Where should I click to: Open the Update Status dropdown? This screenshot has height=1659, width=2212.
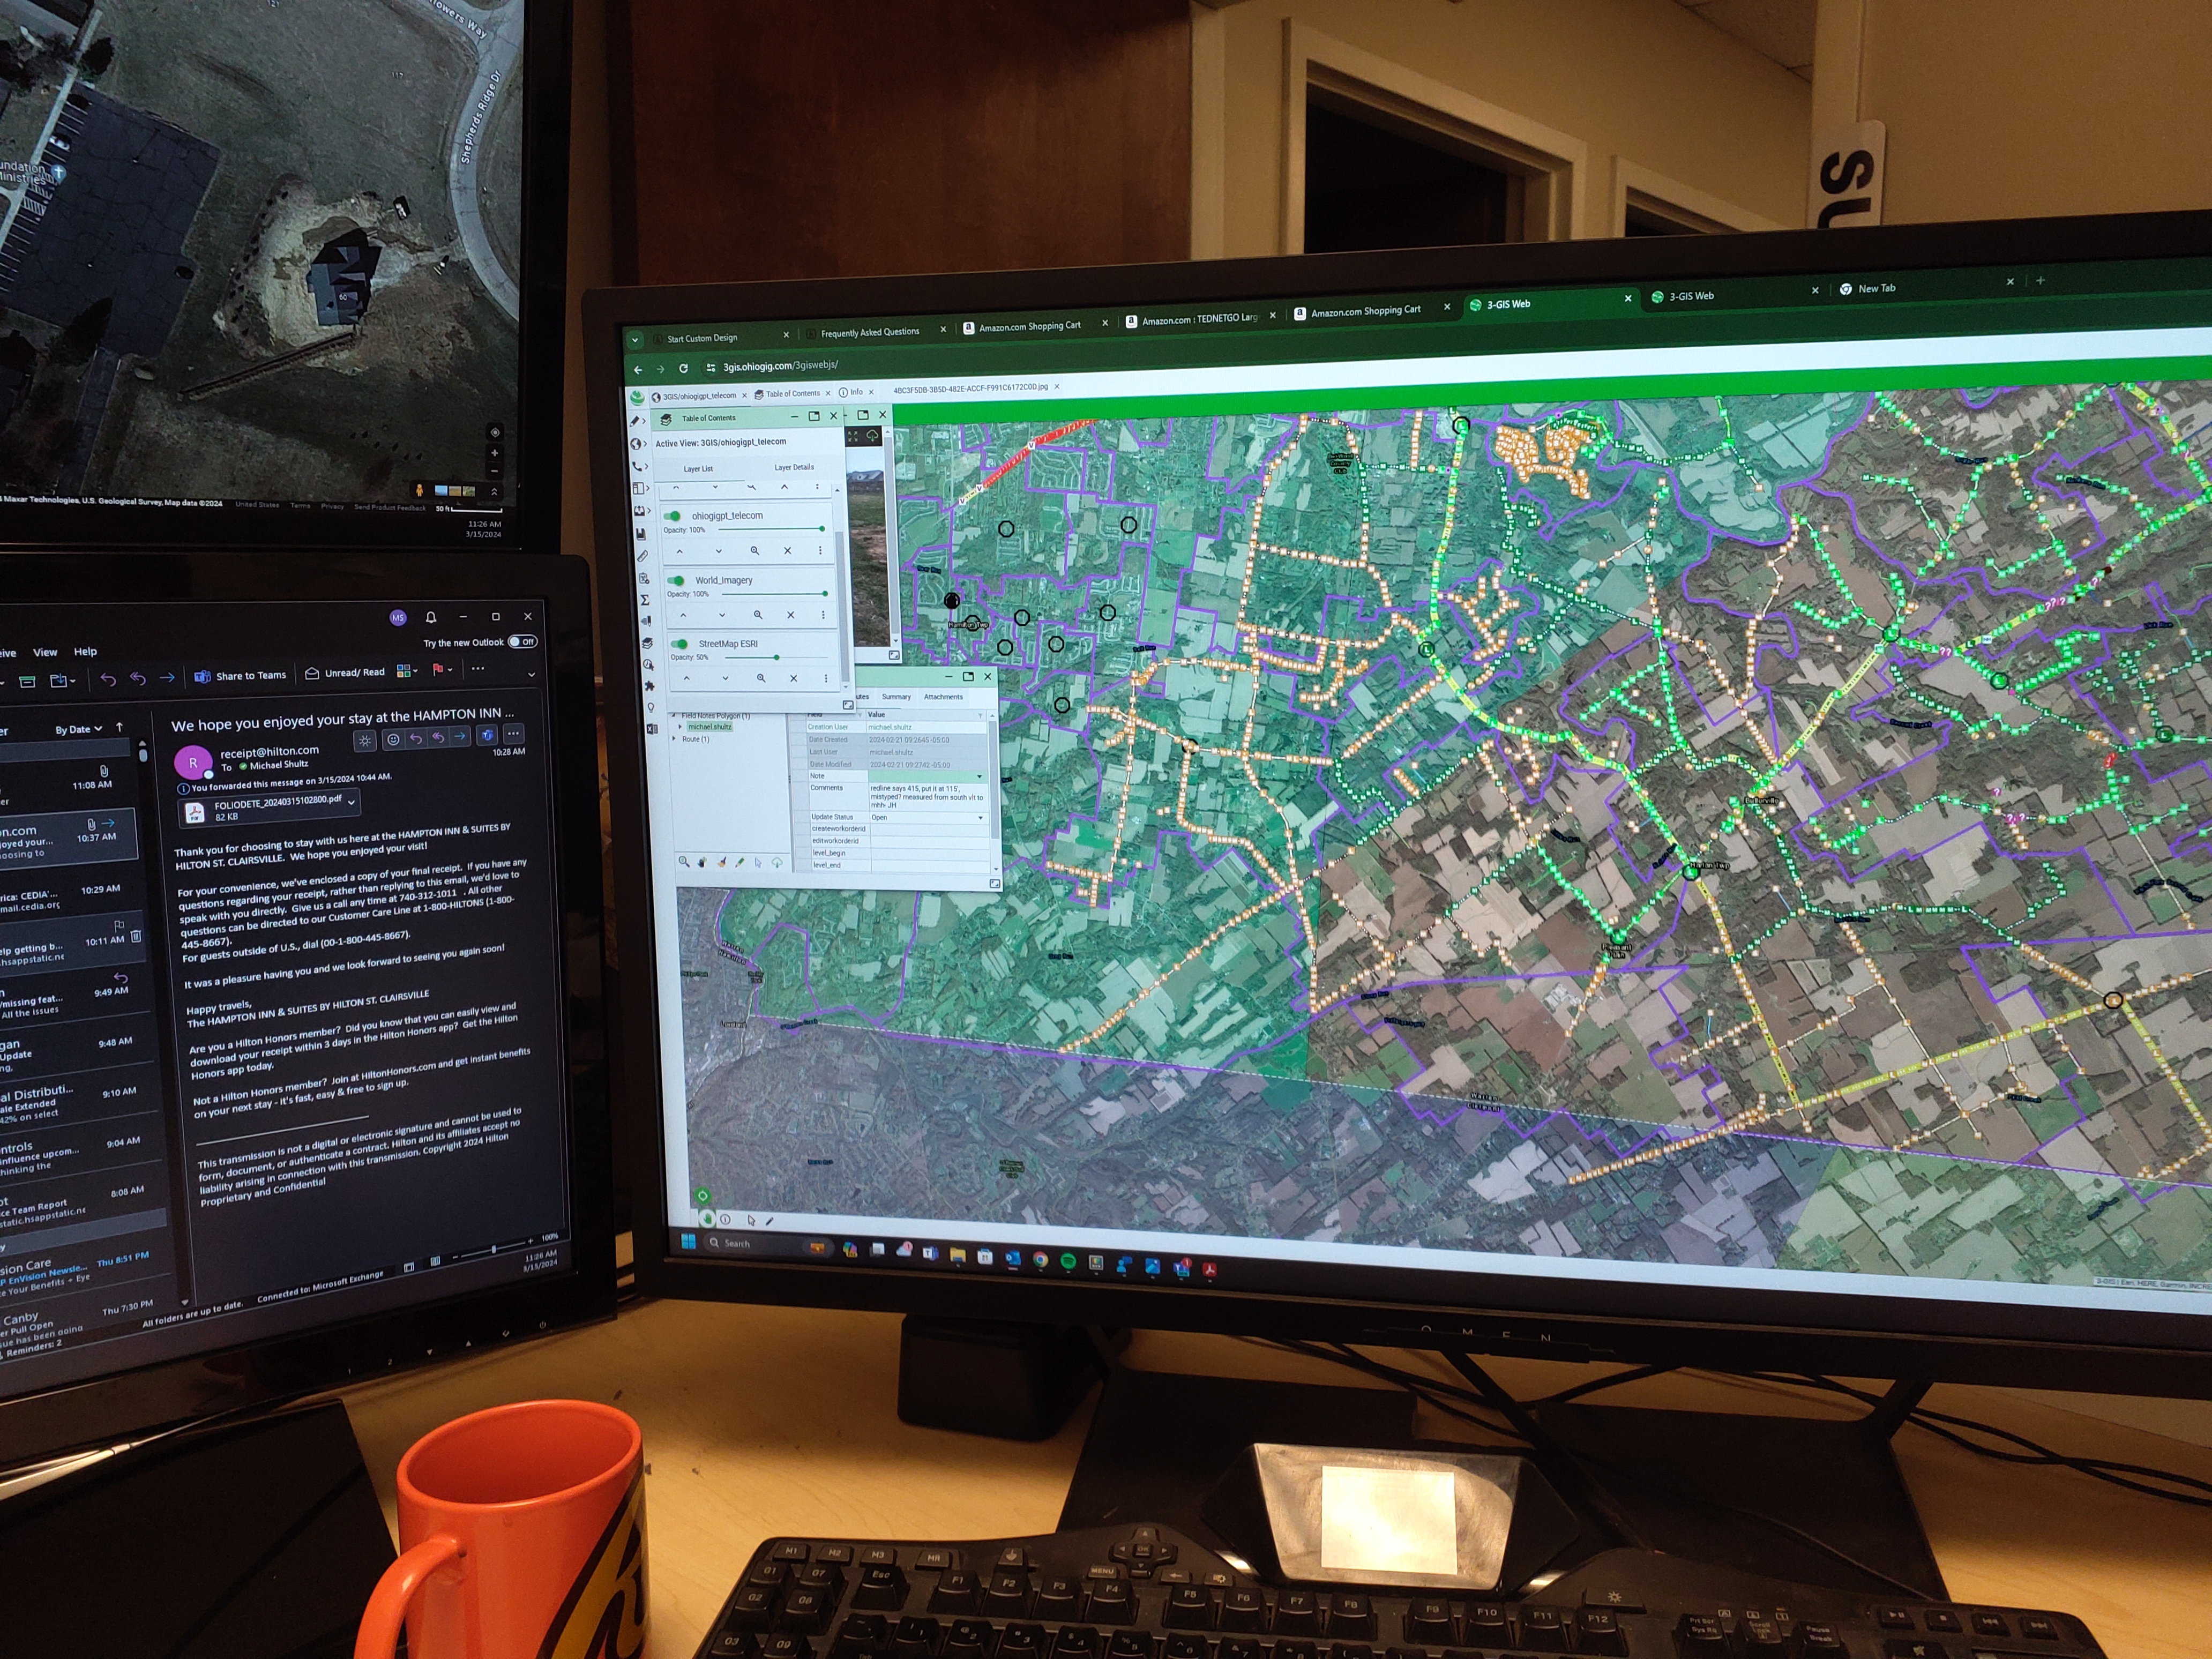tap(980, 818)
